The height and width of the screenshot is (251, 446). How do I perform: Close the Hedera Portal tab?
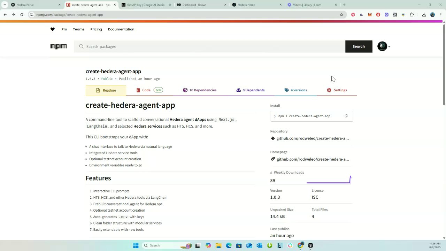tap(59, 5)
